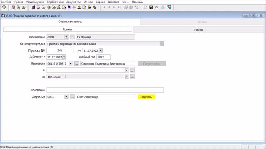Click the Смирнова Екатерина Викторовна name field
The height and width of the screenshot is (149, 266).
pos(108,64)
